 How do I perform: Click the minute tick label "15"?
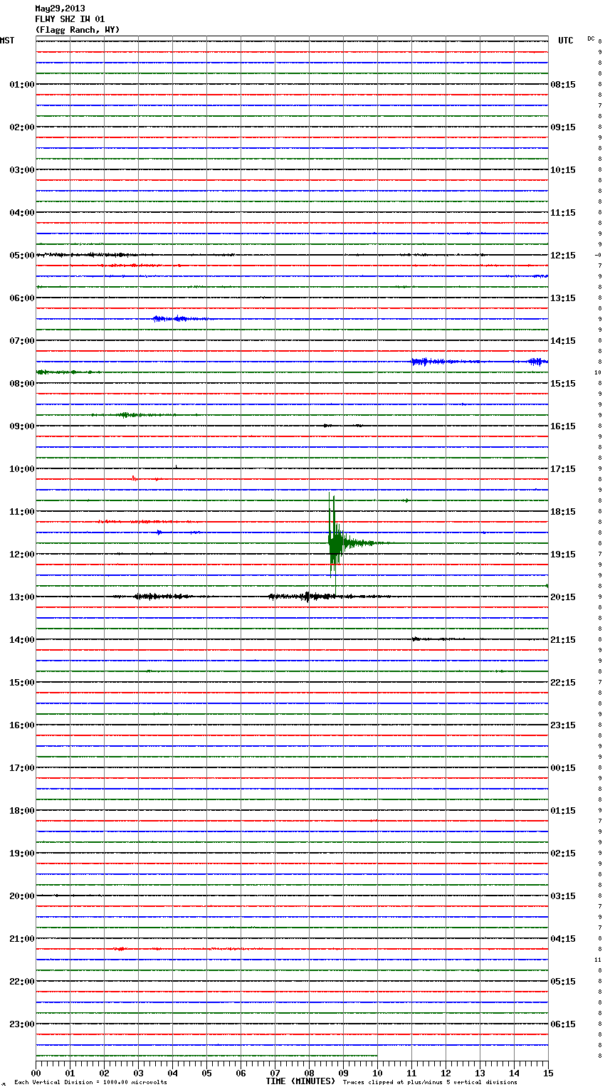tap(548, 1073)
